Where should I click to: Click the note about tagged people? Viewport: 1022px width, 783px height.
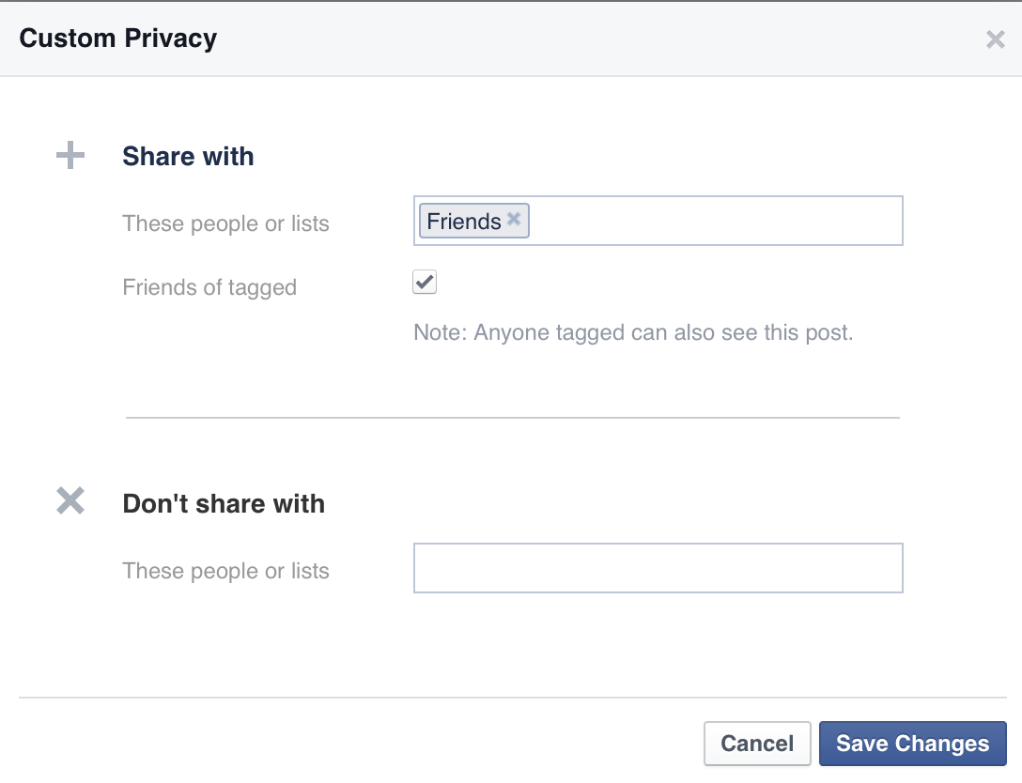pyautogui.click(x=633, y=332)
